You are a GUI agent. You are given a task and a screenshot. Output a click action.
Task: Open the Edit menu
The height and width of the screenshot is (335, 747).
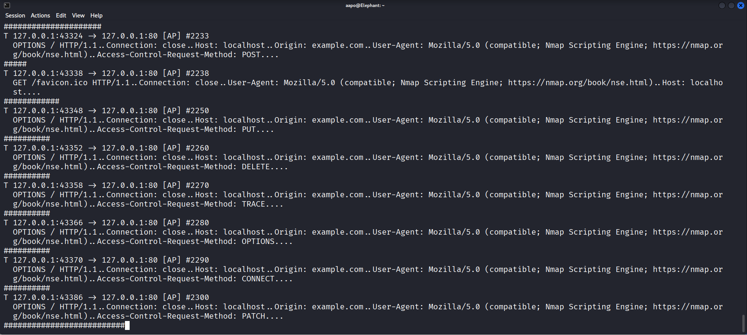(61, 16)
